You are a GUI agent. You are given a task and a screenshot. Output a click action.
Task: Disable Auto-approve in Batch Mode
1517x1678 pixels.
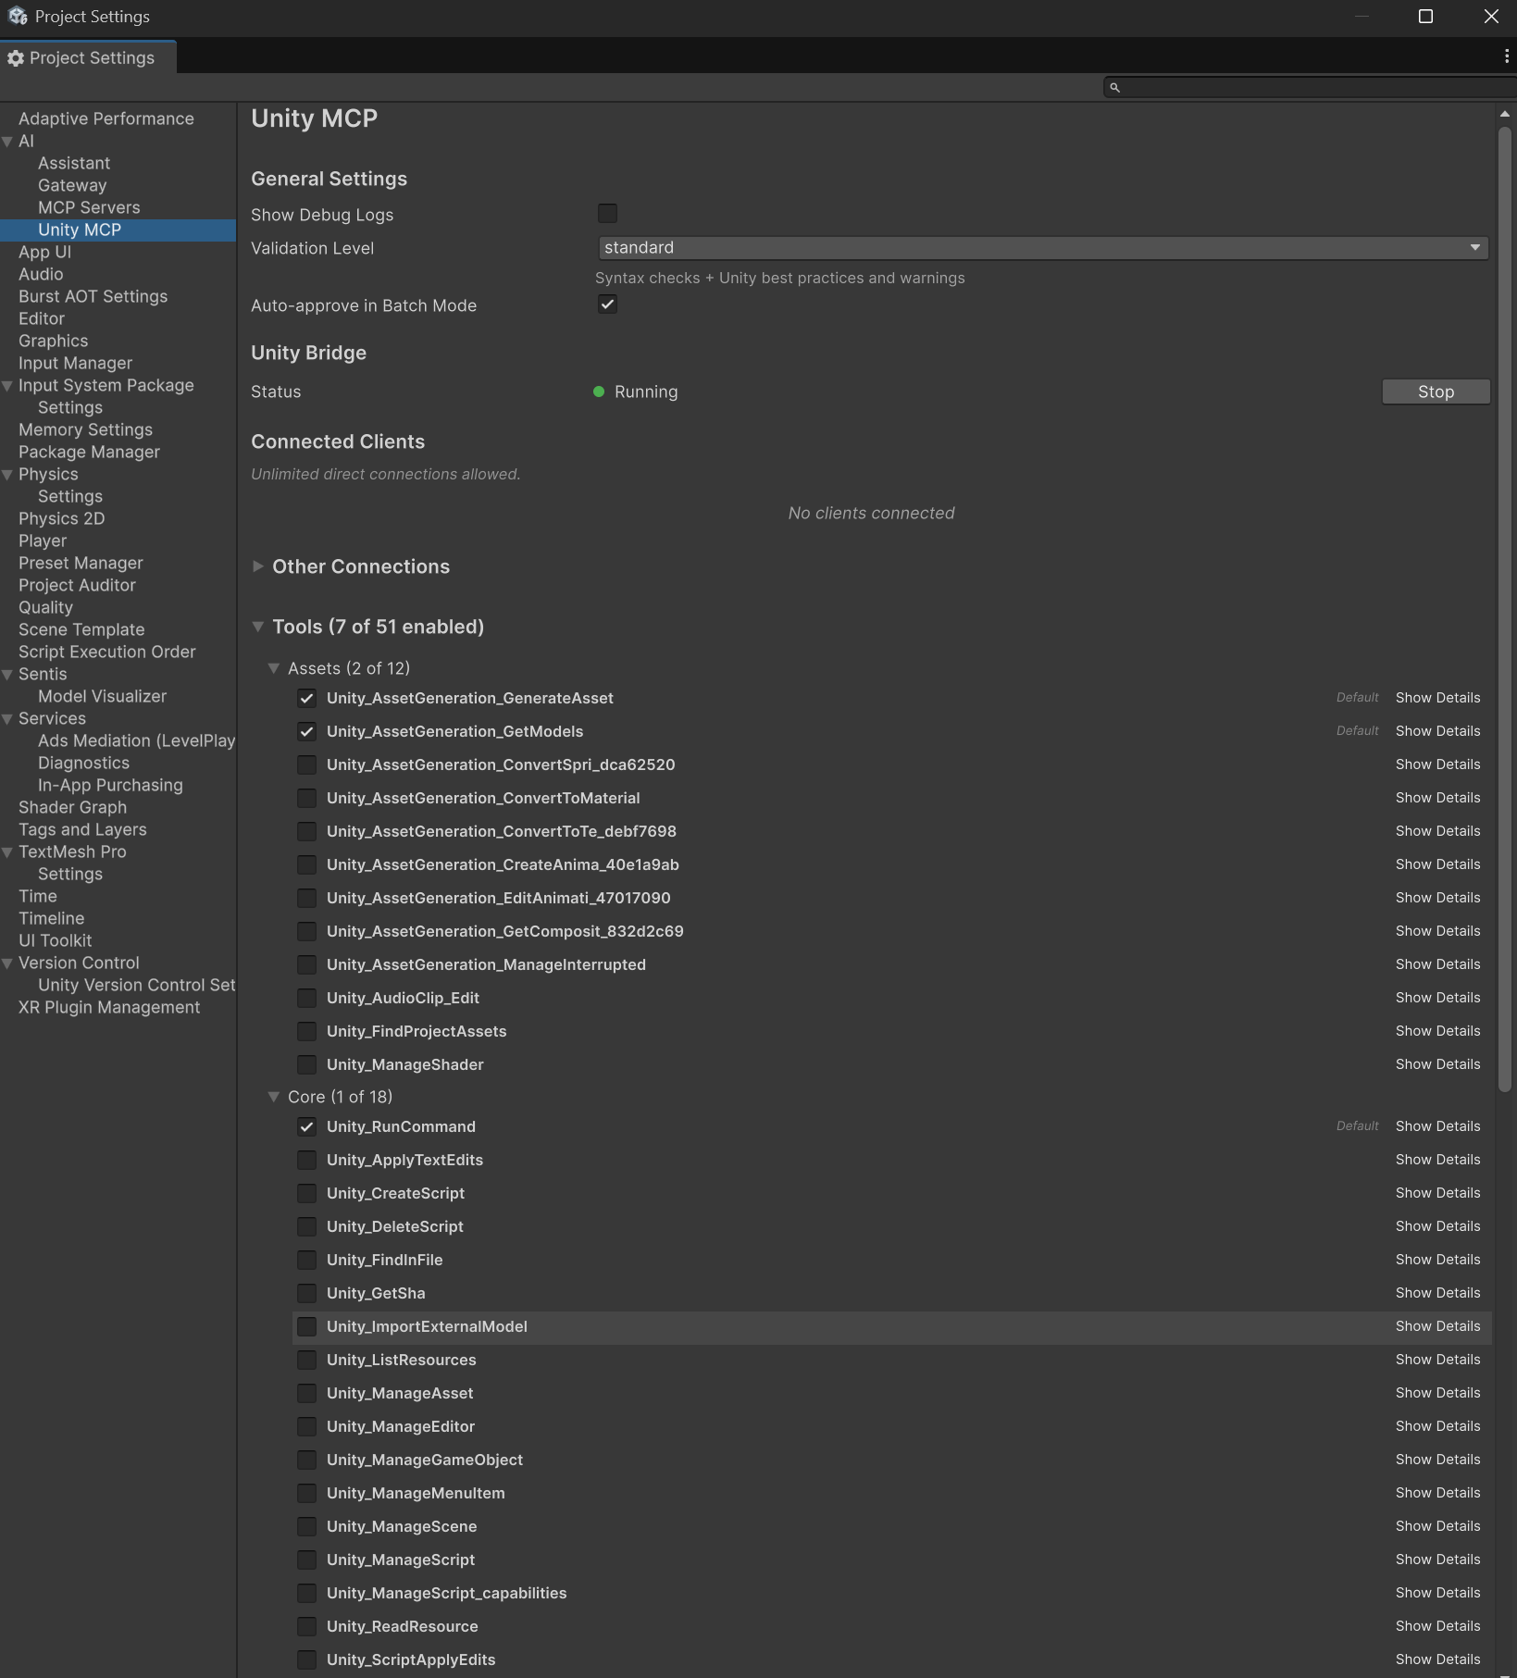607,305
